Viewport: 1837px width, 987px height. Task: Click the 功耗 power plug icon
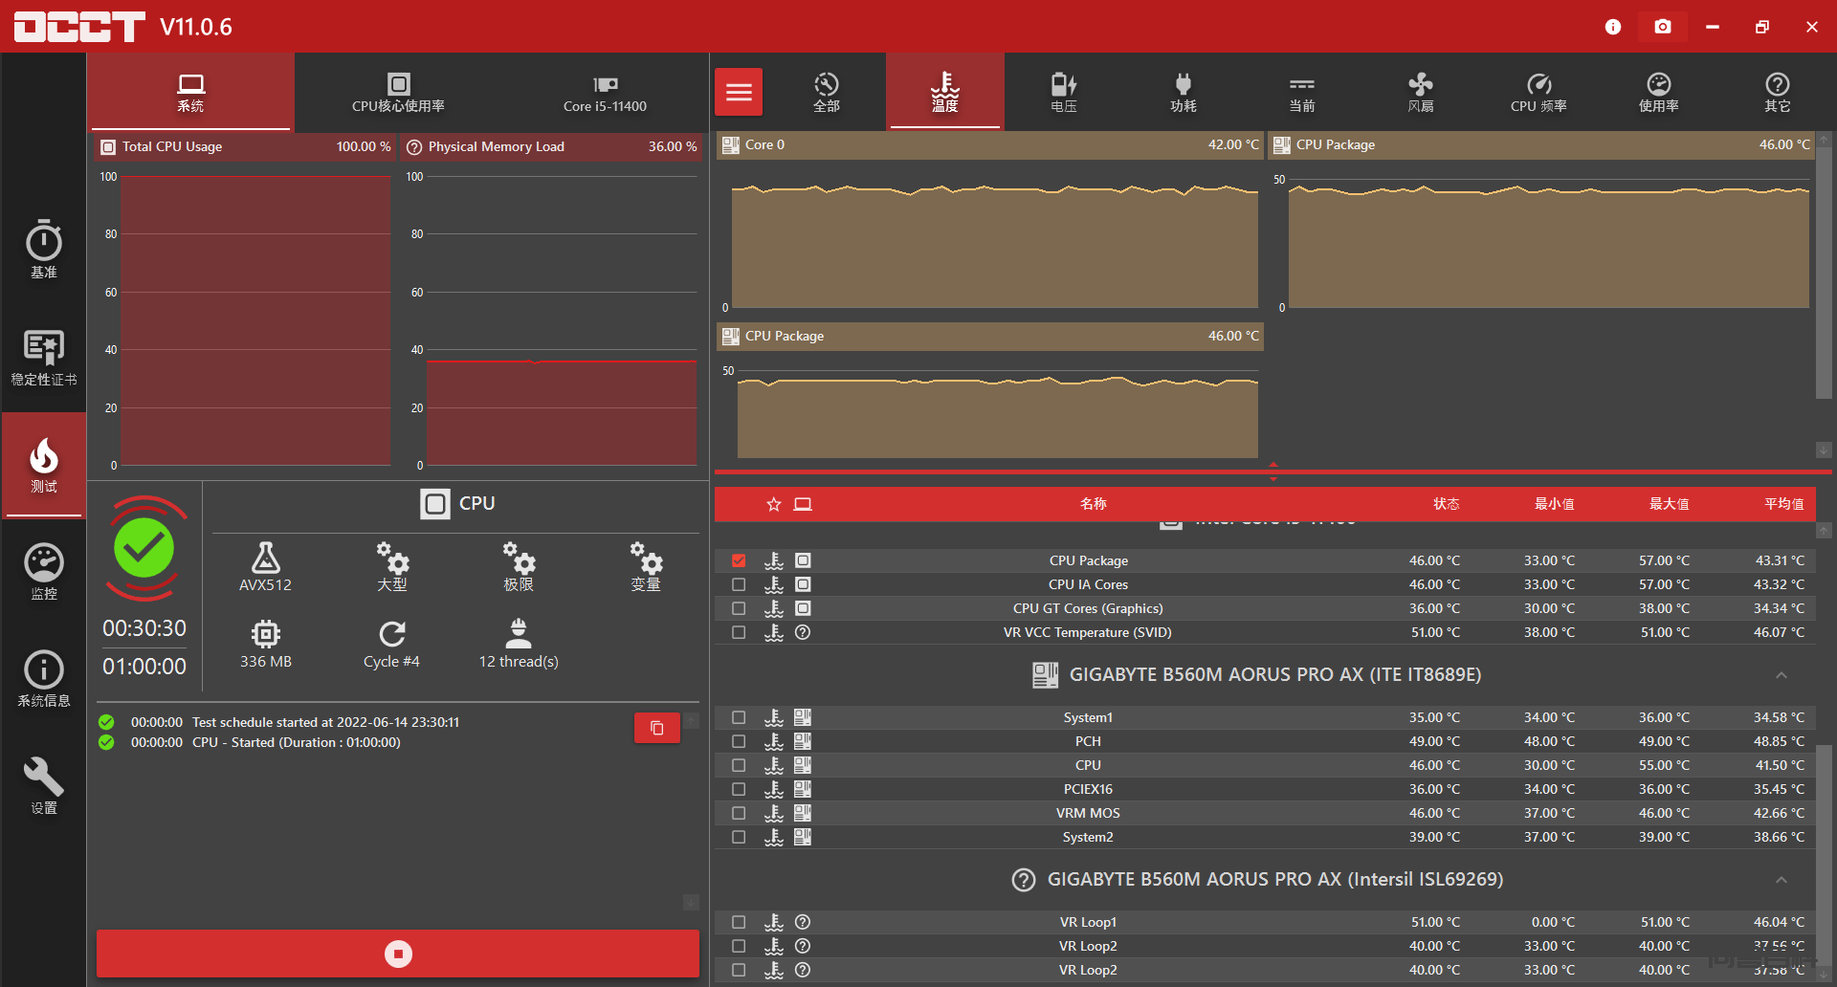[1183, 93]
